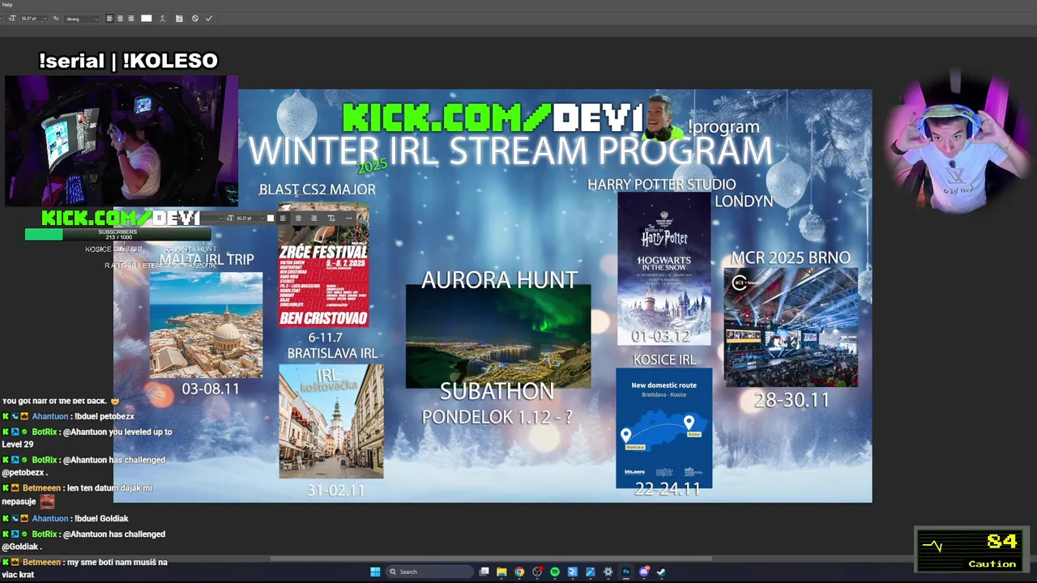The width and height of the screenshot is (1037, 583).
Task: Open more options ellipsis in floating bar
Action: pyautogui.click(x=348, y=218)
